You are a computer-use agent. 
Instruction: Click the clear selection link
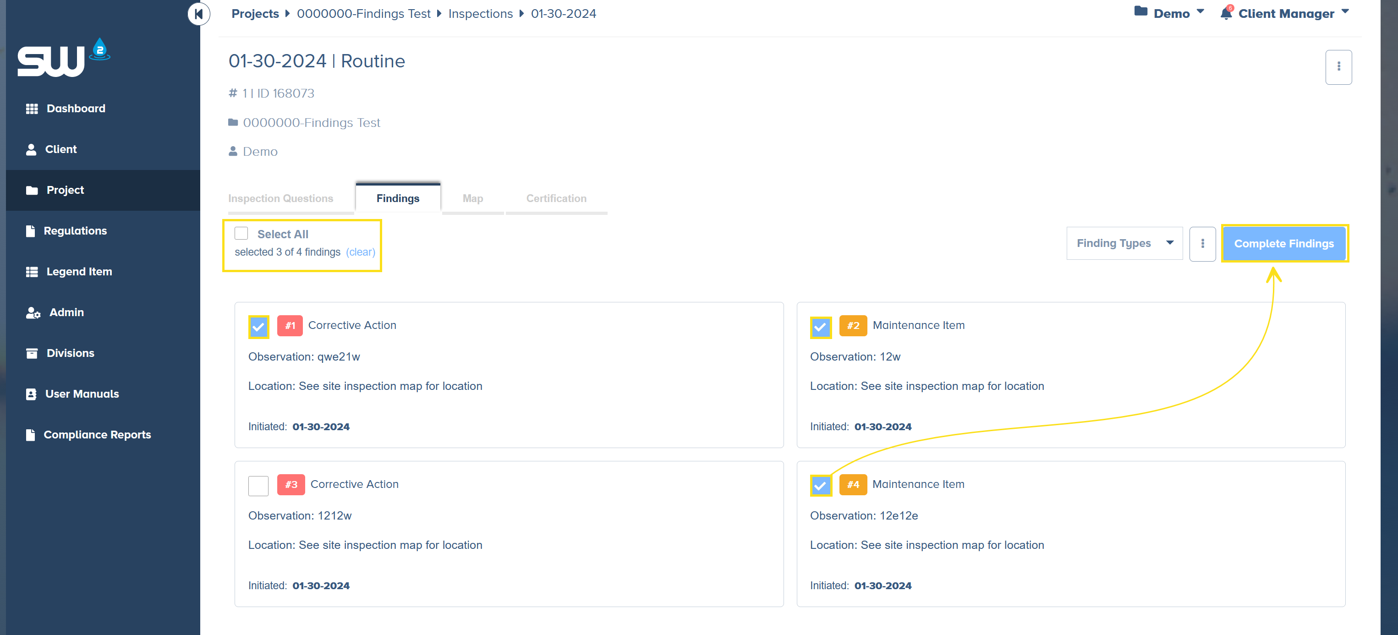pos(360,252)
